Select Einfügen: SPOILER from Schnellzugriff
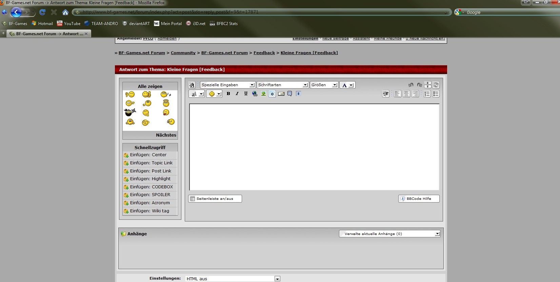This screenshot has height=282, width=560. (x=150, y=195)
